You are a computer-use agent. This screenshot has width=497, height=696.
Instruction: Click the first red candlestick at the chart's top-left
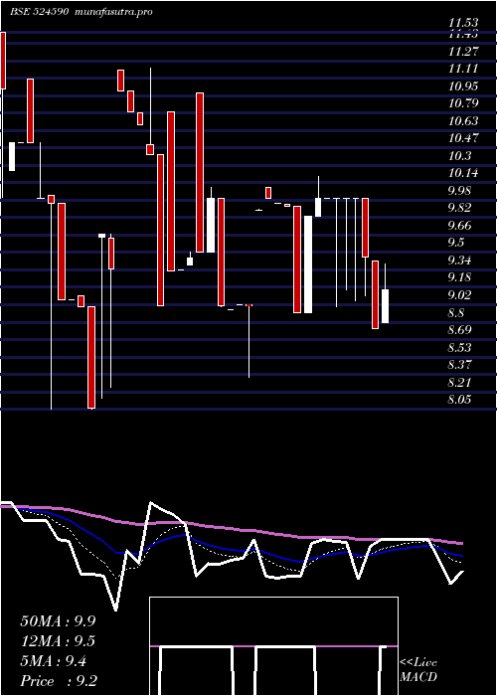(x=3, y=61)
